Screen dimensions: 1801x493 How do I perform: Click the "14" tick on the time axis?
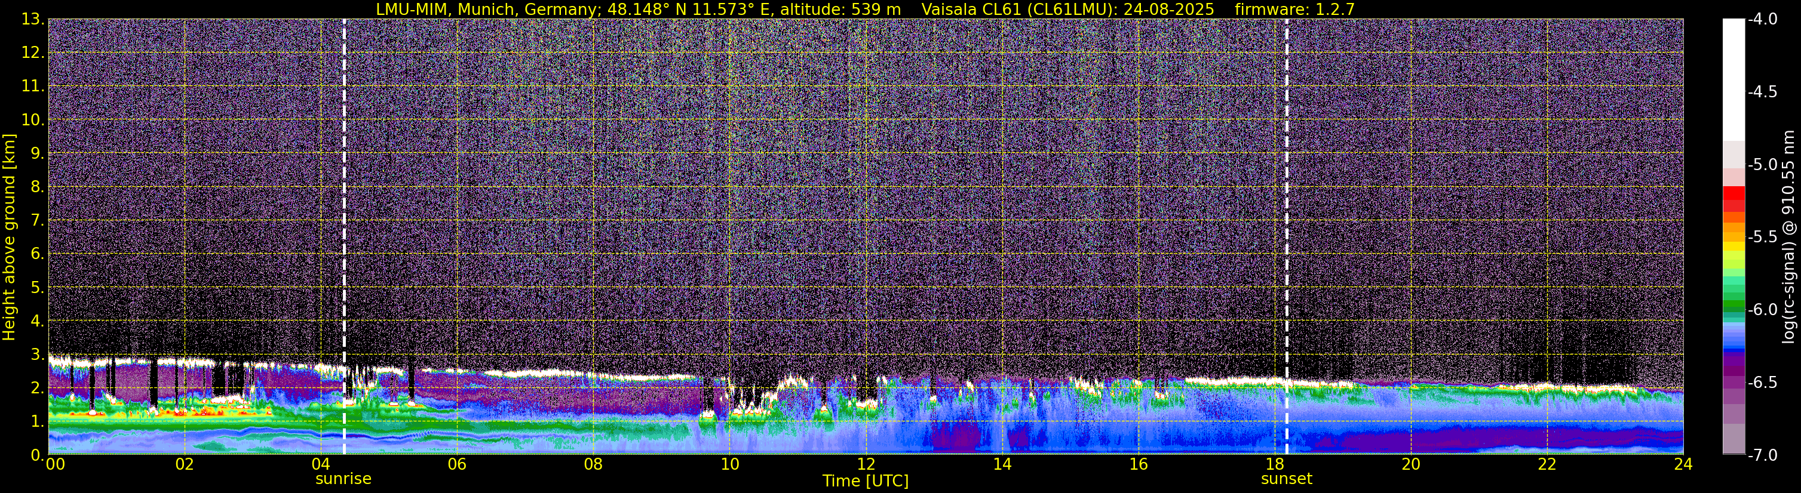(1002, 464)
